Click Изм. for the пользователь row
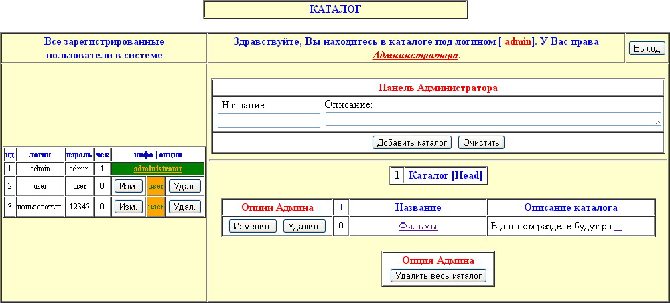 [x=128, y=207]
